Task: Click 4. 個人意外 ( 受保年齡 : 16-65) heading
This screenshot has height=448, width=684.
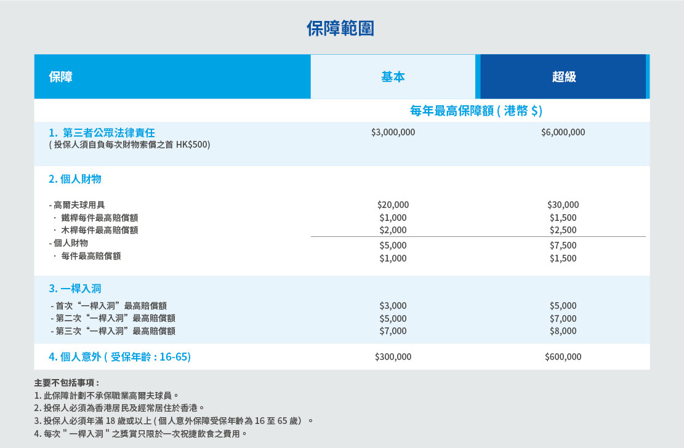Action: [x=120, y=357]
